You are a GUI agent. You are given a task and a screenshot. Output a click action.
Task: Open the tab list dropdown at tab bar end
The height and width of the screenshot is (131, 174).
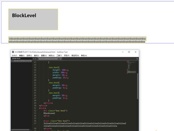click(137, 59)
